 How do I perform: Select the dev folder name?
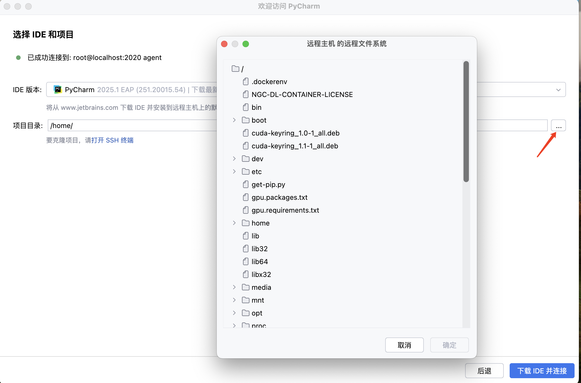(258, 159)
